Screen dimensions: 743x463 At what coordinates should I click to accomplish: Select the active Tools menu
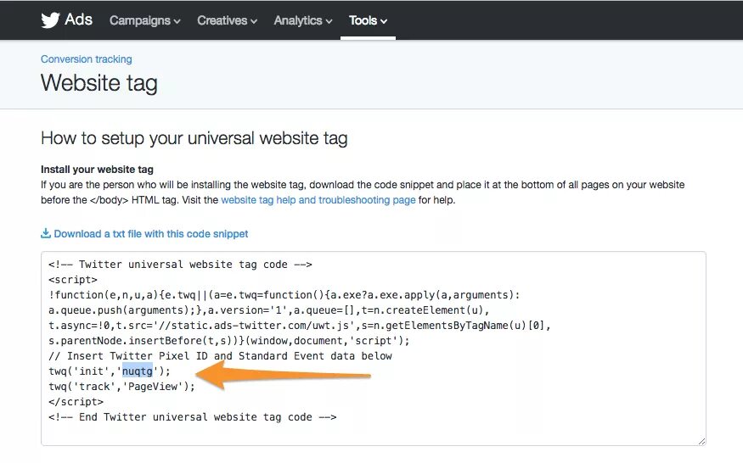pos(369,20)
